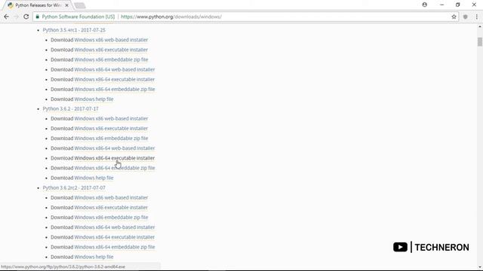Download 3.5.4rc1 Windows x86 web-based installer
The width and height of the screenshot is (483, 271).
[x=111, y=40]
